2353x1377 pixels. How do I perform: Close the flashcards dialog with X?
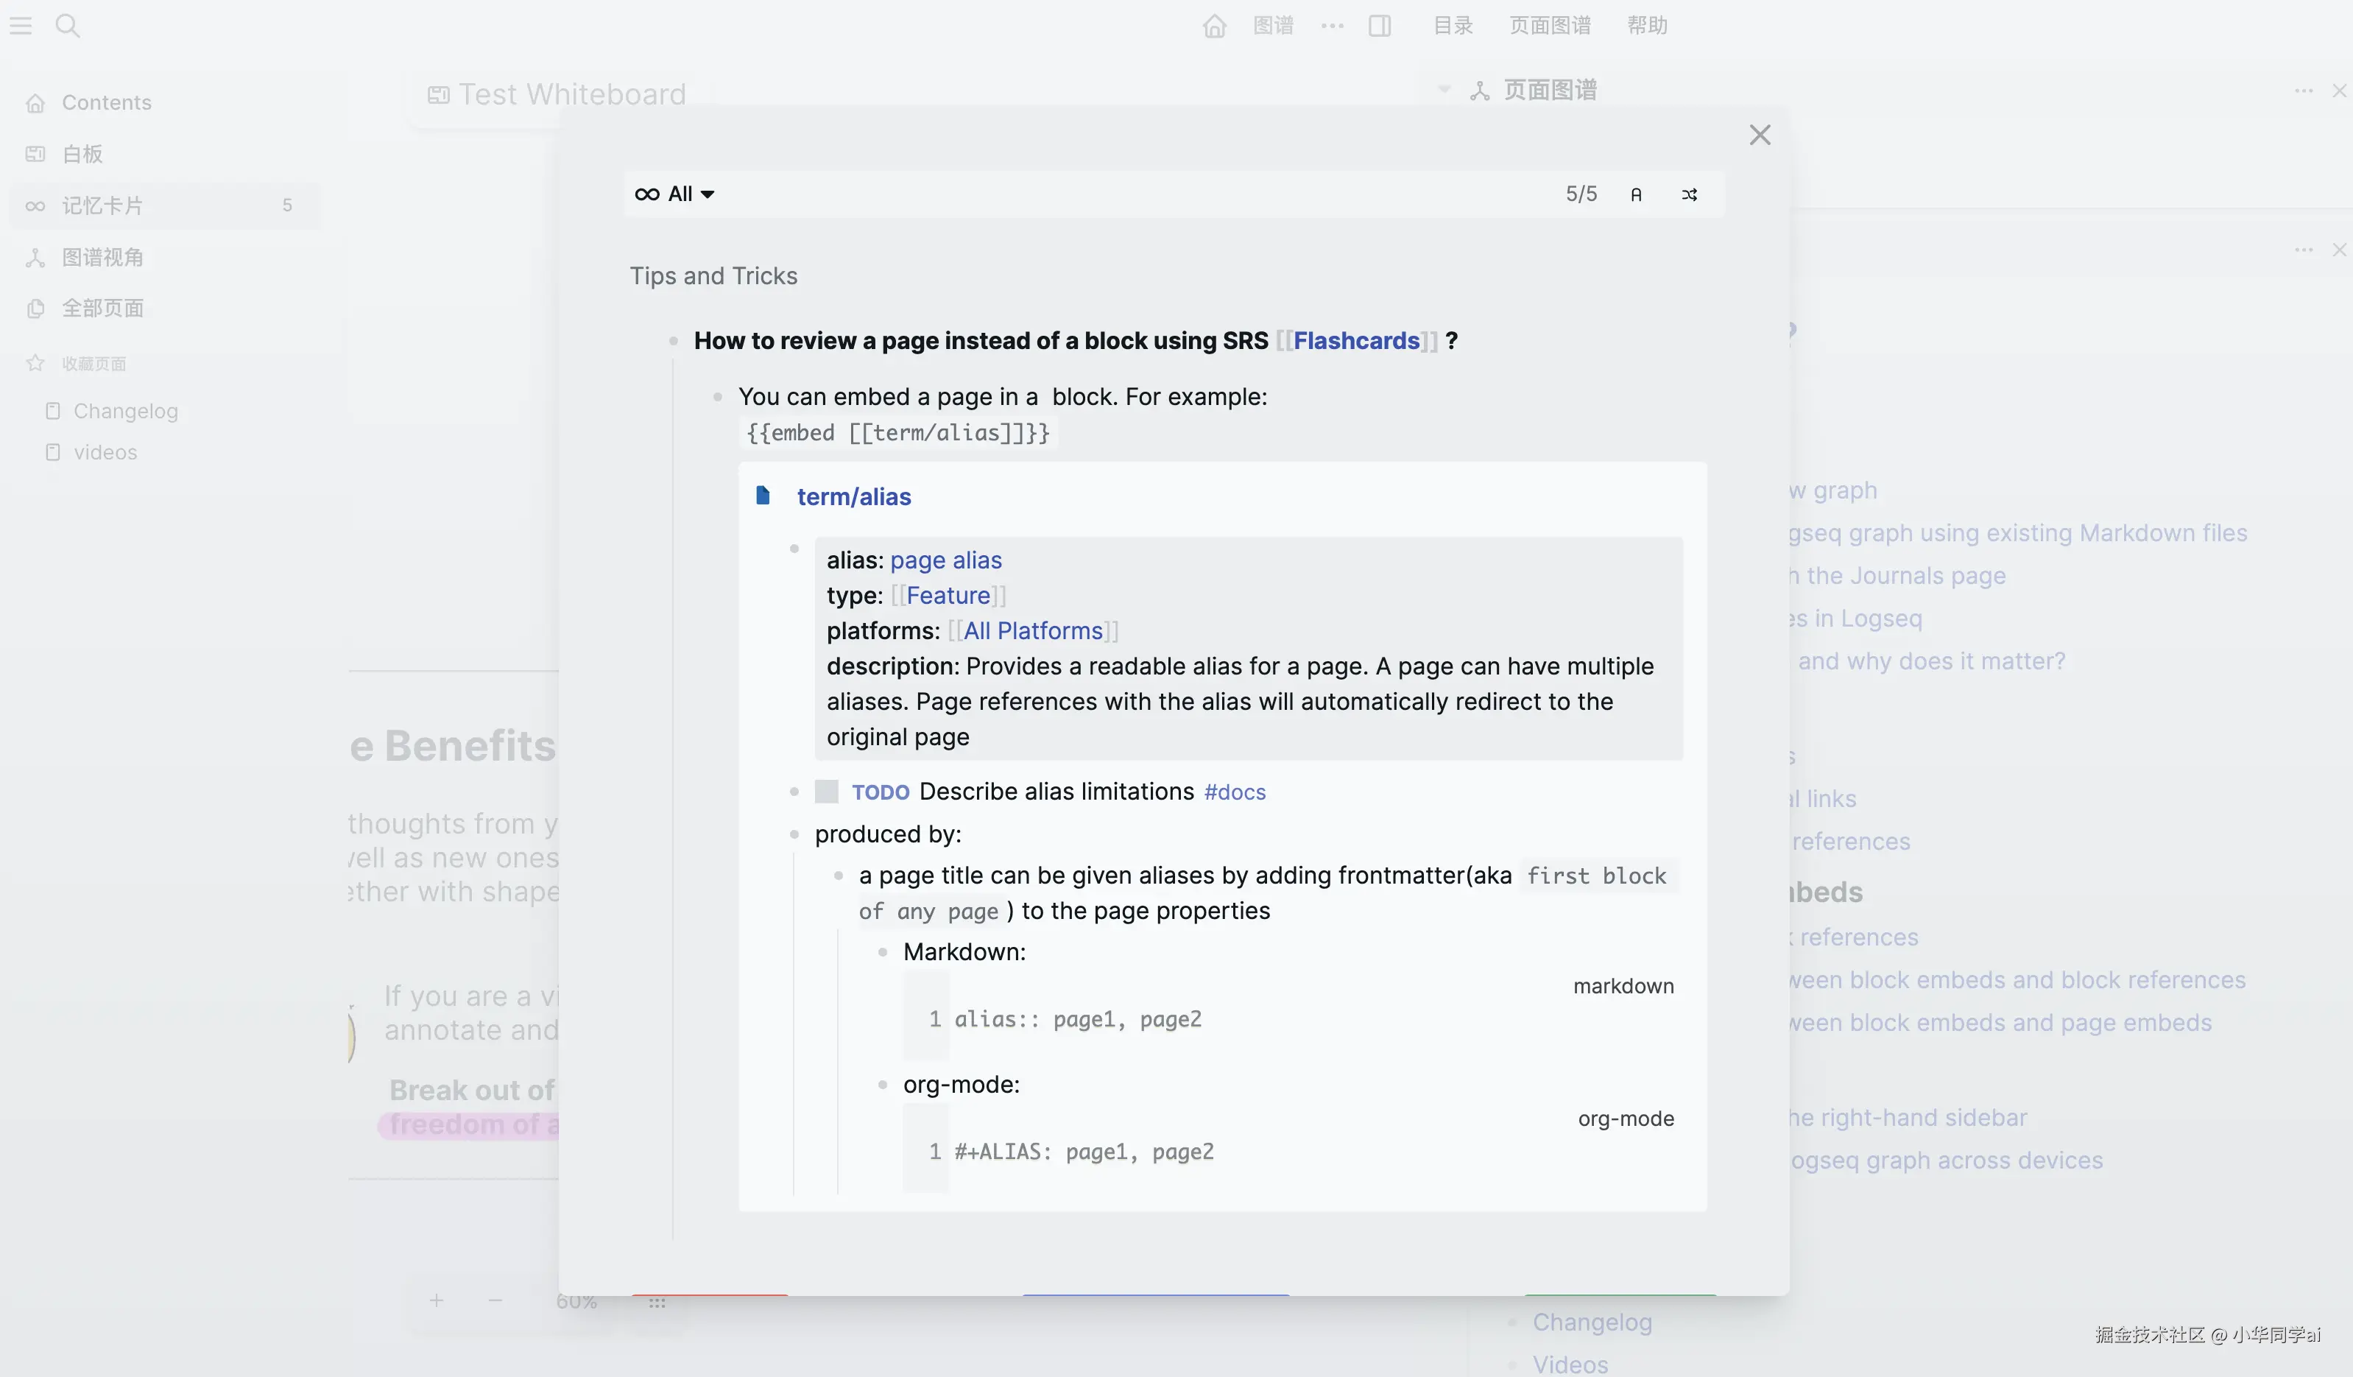pos(1759,135)
